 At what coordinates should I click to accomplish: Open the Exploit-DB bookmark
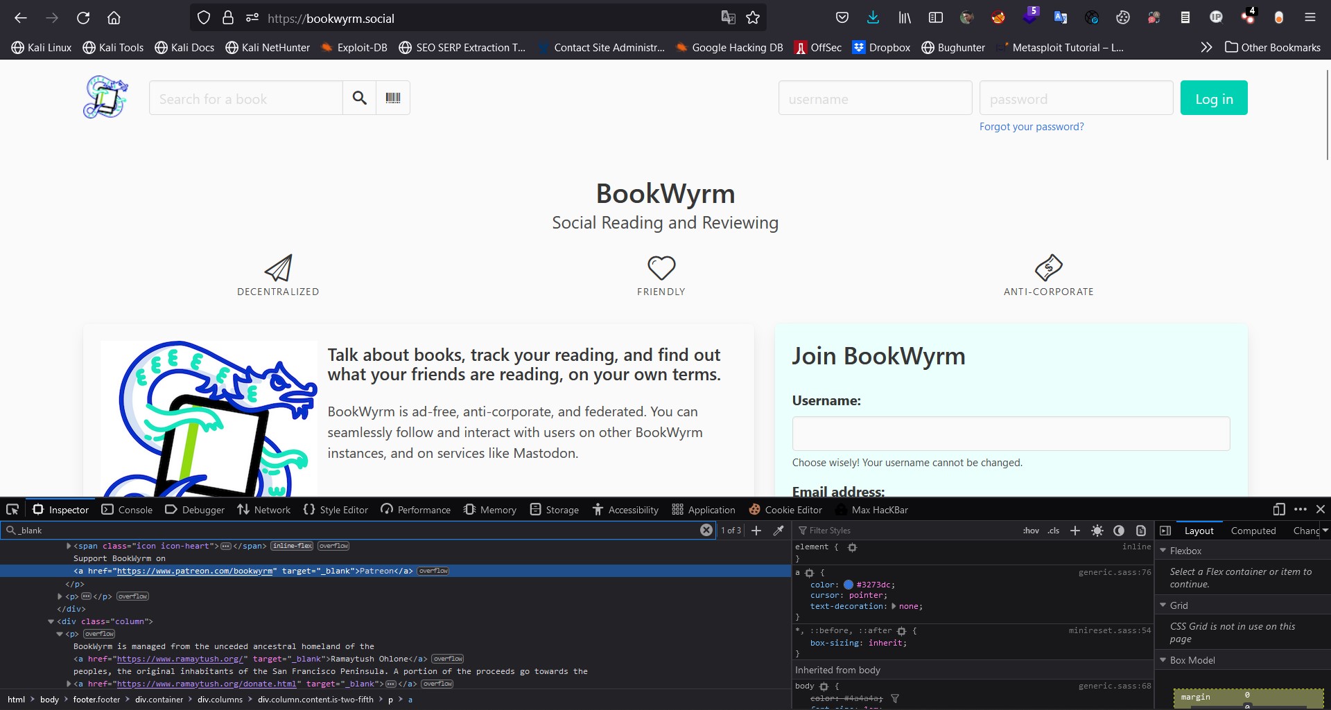tap(354, 47)
